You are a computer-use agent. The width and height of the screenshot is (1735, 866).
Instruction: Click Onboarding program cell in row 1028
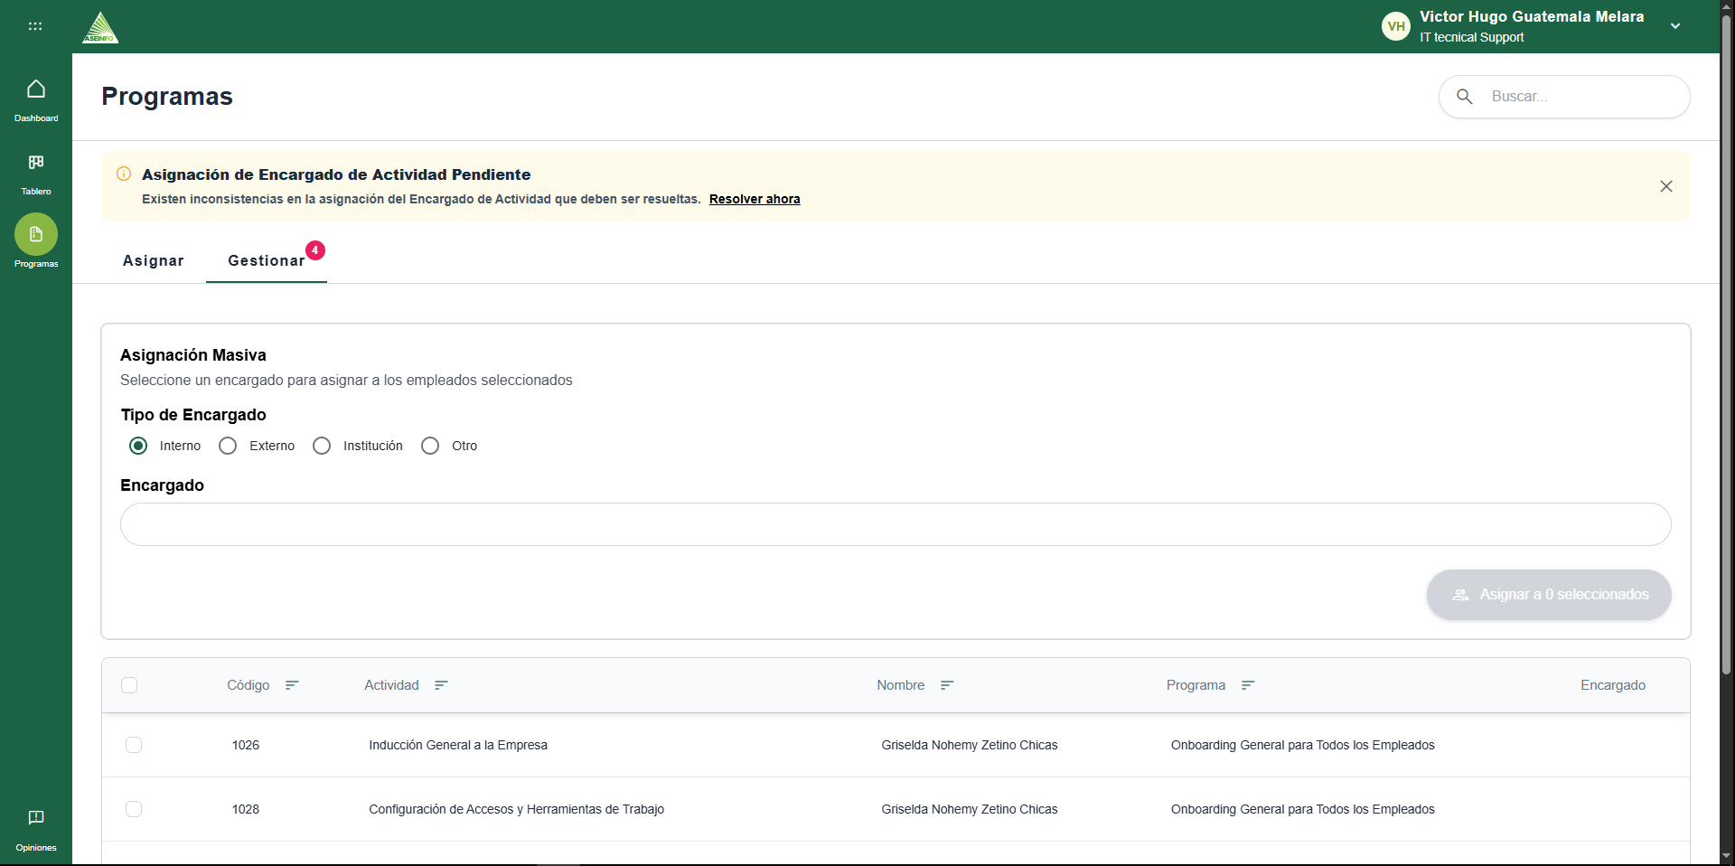click(1303, 809)
